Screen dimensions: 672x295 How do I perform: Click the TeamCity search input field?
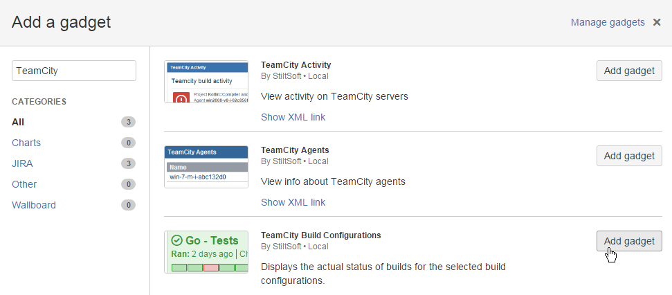[74, 71]
